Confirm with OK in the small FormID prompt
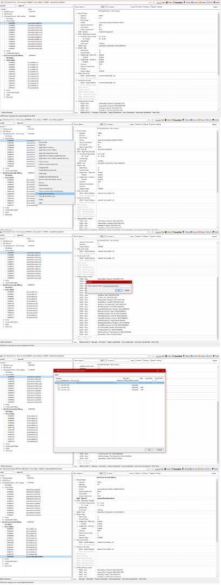Image resolution: width=221 pixels, height=585 pixels. (119, 290)
